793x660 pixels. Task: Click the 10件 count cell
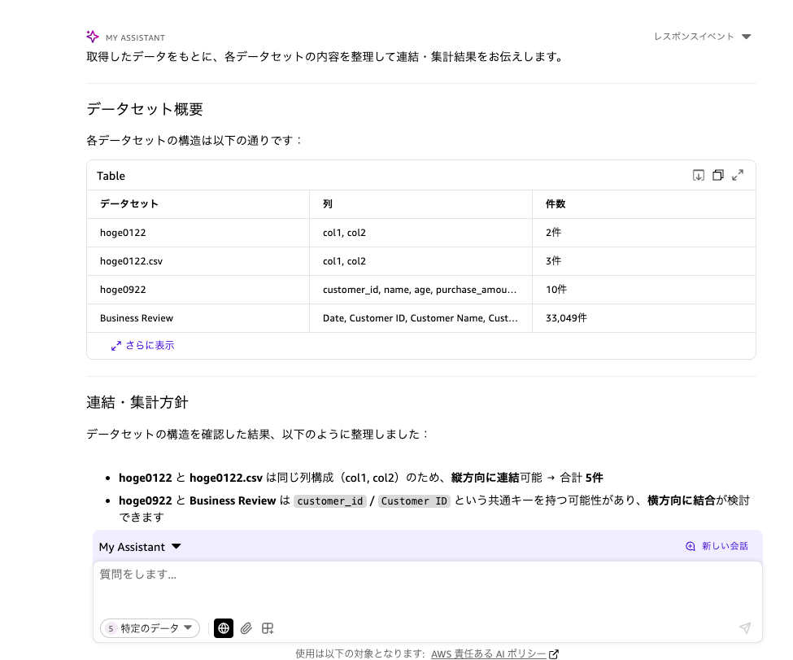644,290
